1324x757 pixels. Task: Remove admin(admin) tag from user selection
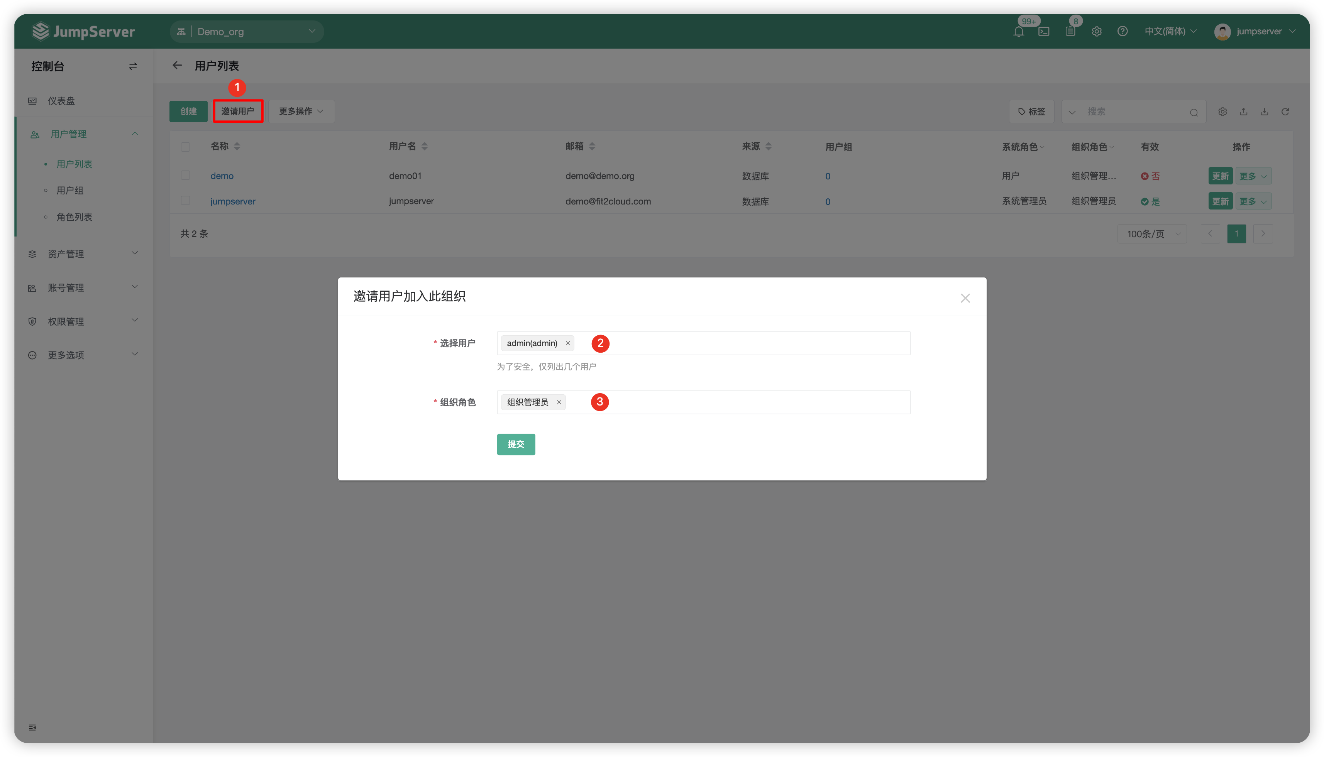pyautogui.click(x=568, y=343)
